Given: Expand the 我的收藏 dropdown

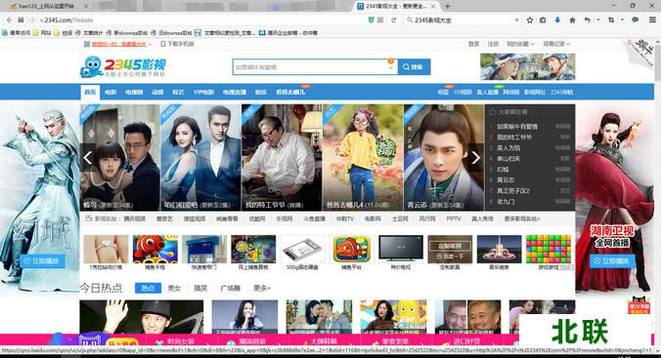Looking at the screenshot, I should tap(520, 44).
